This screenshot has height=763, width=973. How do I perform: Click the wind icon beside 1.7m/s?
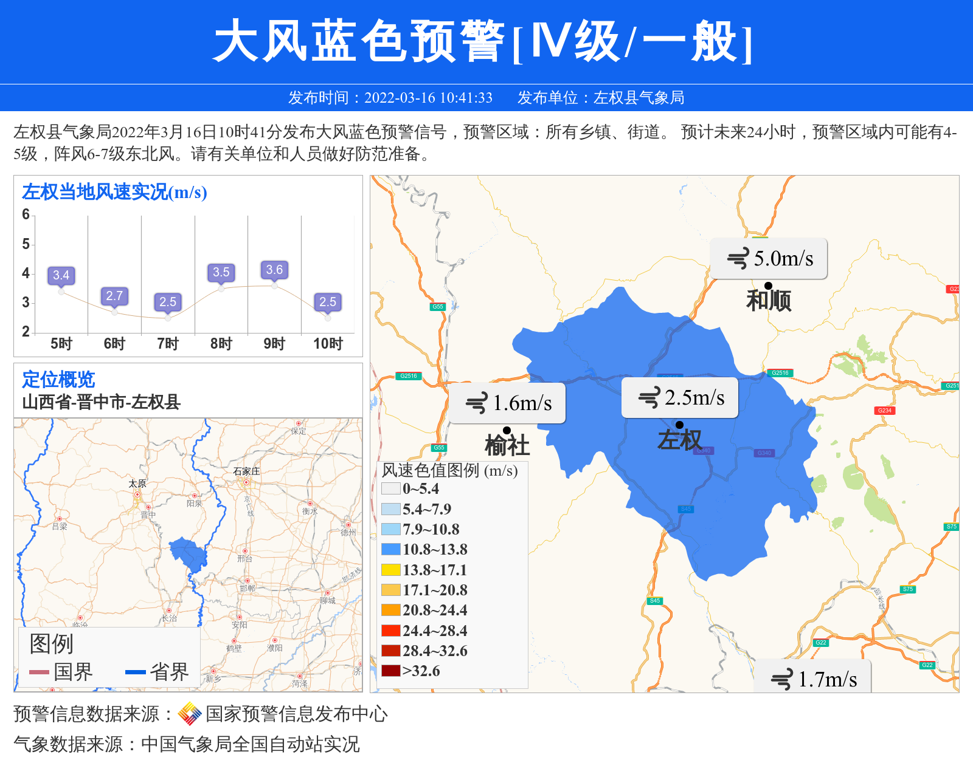(781, 679)
